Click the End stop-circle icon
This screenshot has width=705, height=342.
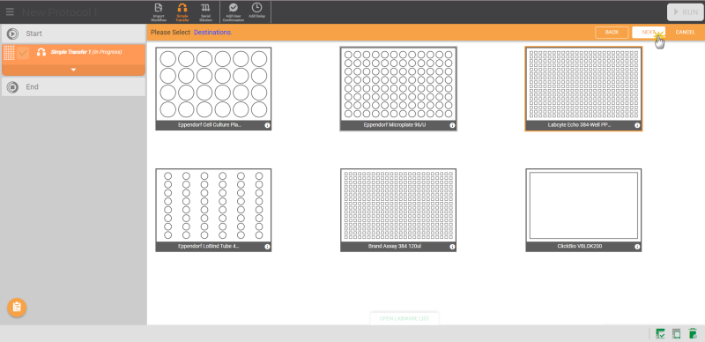click(12, 87)
